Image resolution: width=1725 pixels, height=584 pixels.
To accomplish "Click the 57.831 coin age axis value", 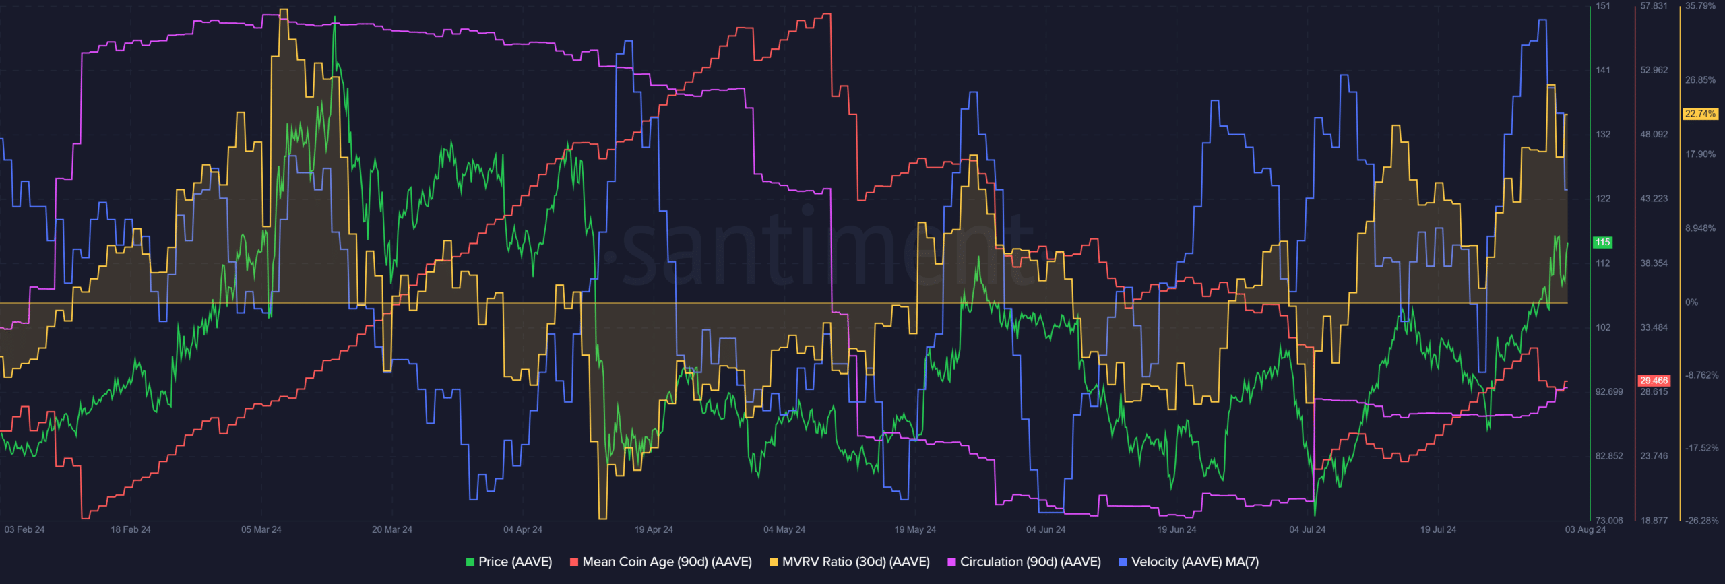I will click(1654, 6).
